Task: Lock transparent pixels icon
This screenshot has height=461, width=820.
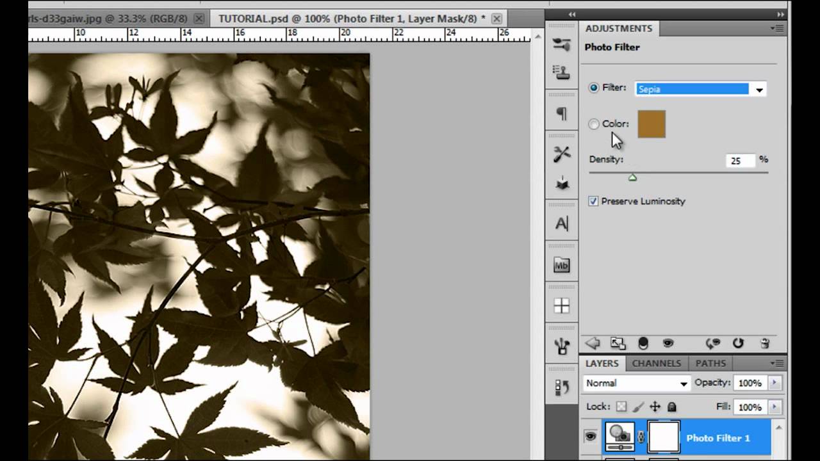Action: [621, 407]
